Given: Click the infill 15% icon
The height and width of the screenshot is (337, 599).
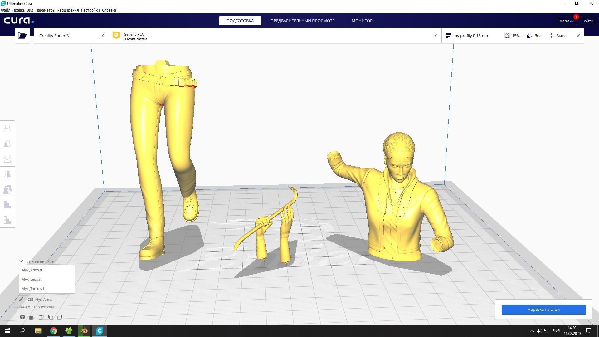Looking at the screenshot, I should coord(507,36).
